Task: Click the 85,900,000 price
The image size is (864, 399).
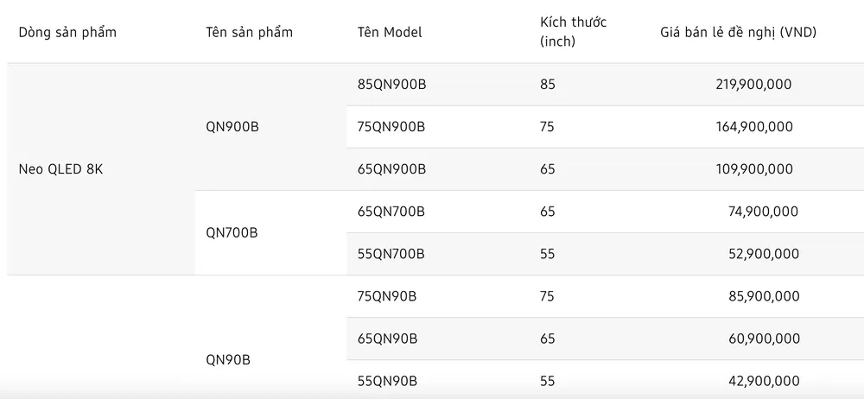Action: pyautogui.click(x=764, y=296)
